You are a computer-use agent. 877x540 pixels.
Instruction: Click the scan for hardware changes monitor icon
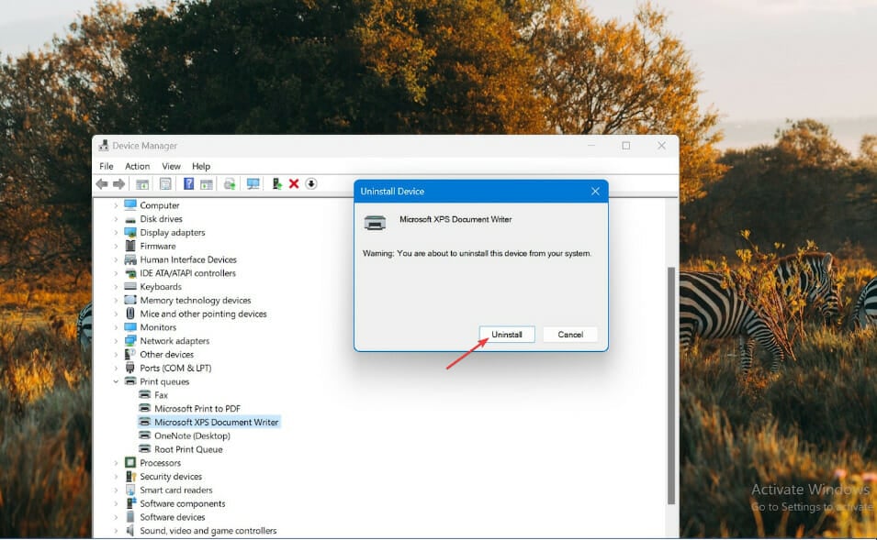click(253, 183)
